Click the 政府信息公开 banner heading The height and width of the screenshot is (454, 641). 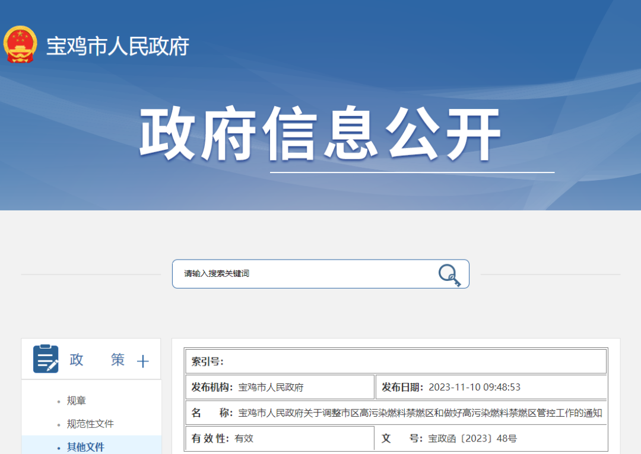tap(320, 134)
